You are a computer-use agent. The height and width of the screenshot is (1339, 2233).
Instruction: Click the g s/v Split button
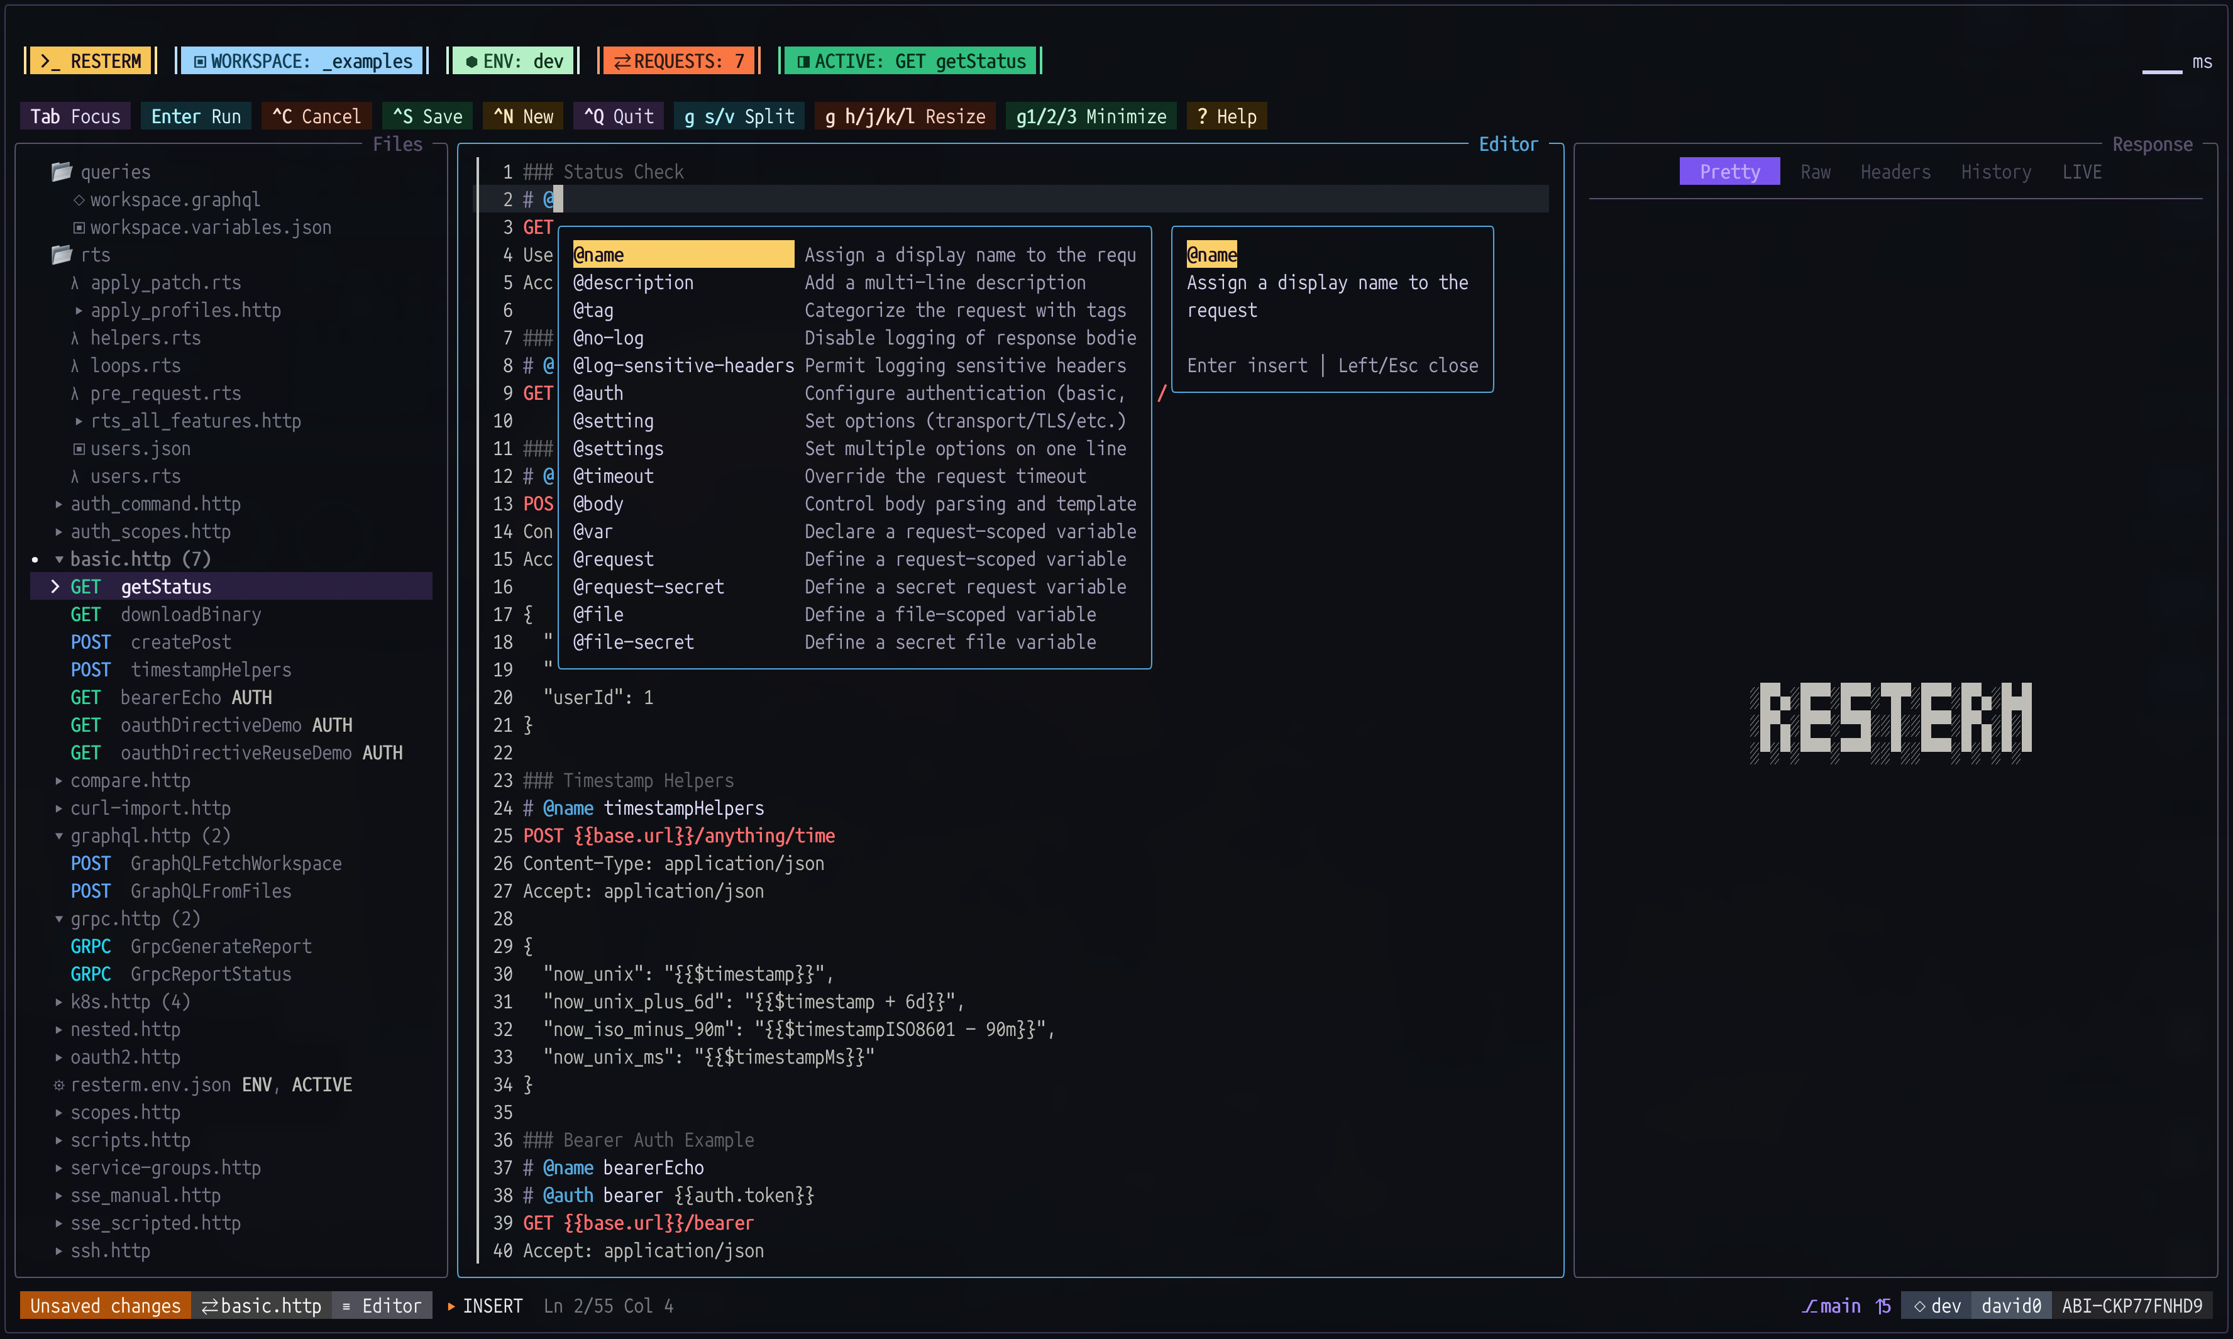[739, 116]
